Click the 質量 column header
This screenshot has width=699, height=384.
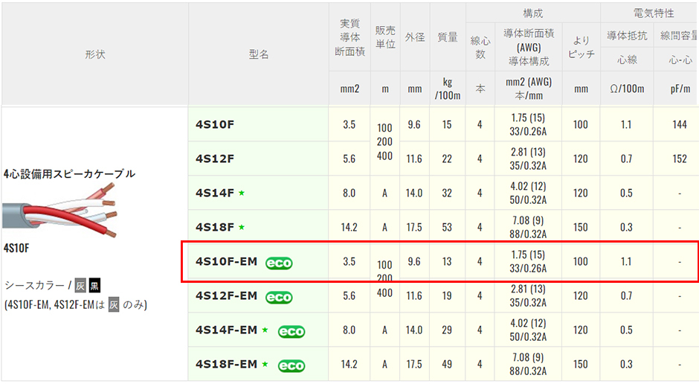[448, 37]
